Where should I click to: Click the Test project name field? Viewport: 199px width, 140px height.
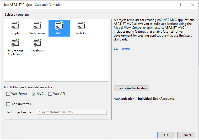(x=72, y=112)
